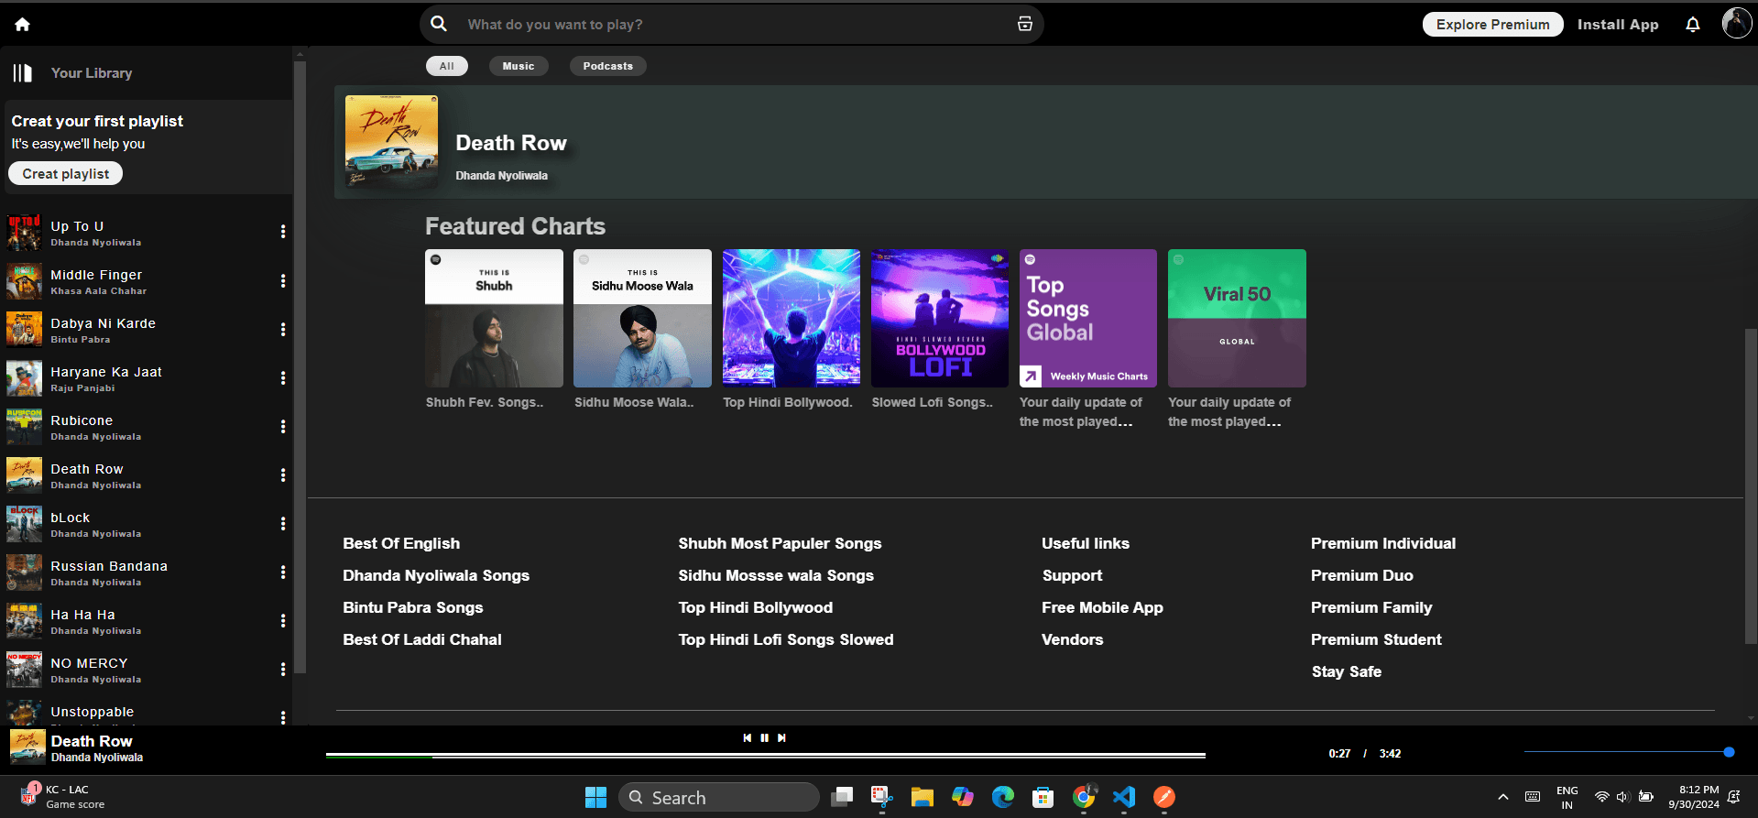Click Creat playlist button
Viewport: 1758px width, 818px height.
pyautogui.click(x=66, y=173)
